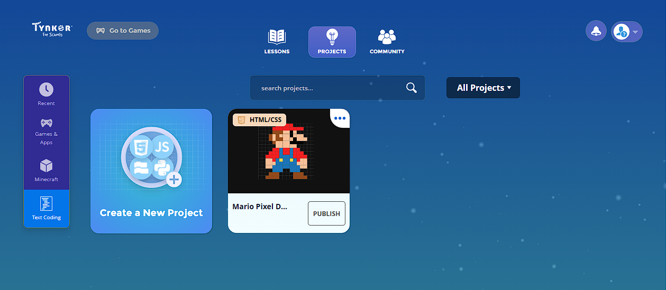Click the Mario Pixel D... project title
Viewport: 666px width, 290px height.
click(x=260, y=207)
